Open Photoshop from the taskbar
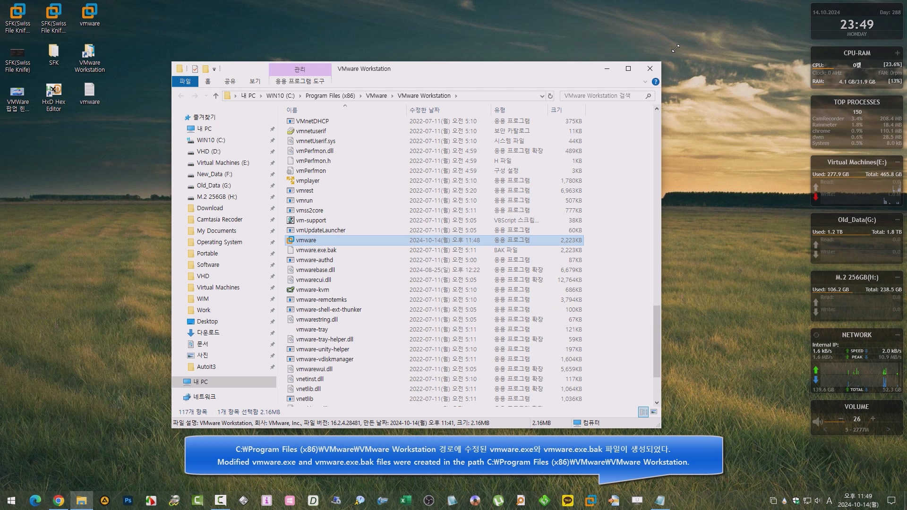 128,500
